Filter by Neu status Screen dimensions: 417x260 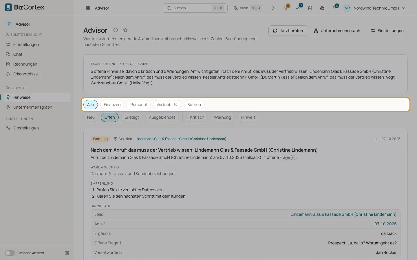[91, 117]
